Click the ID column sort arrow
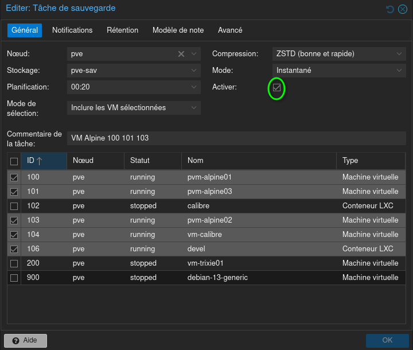Screen dimensions: 413x350 [x=40, y=161]
